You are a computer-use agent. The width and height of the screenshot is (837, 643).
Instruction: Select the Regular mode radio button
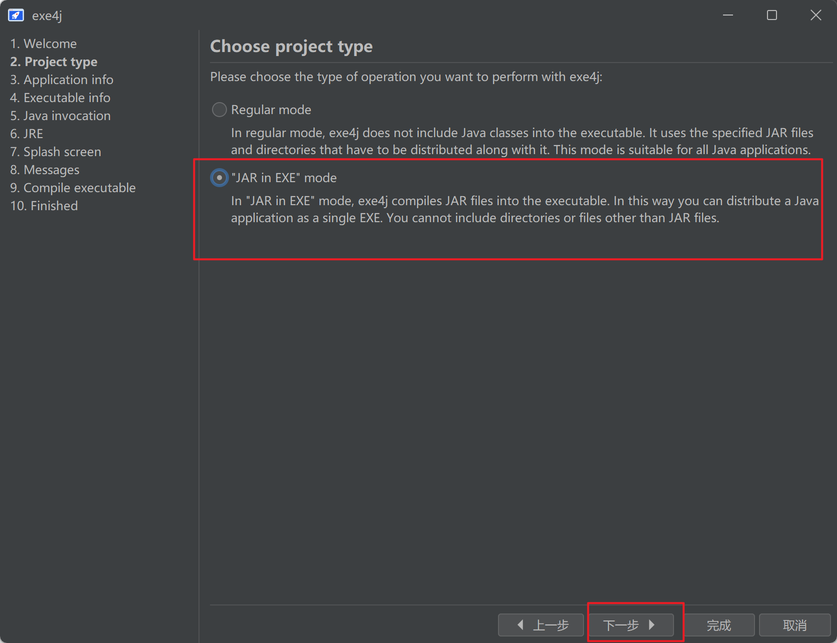click(x=219, y=110)
